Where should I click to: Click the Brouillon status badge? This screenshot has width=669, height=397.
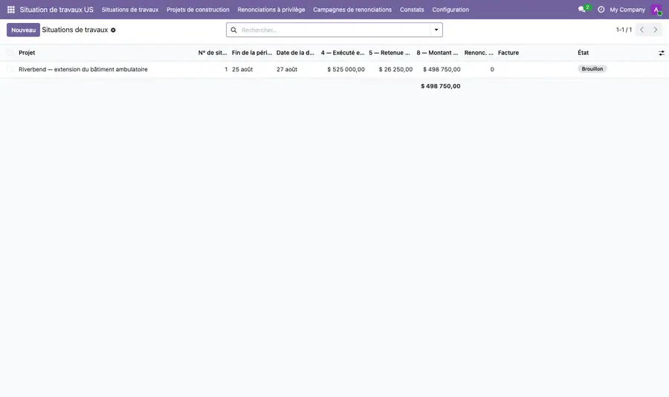pos(592,68)
